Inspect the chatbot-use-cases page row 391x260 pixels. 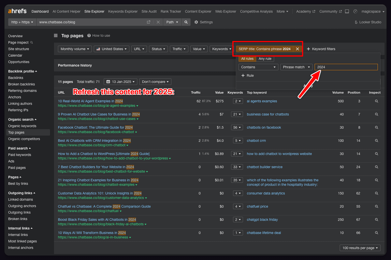376,114
